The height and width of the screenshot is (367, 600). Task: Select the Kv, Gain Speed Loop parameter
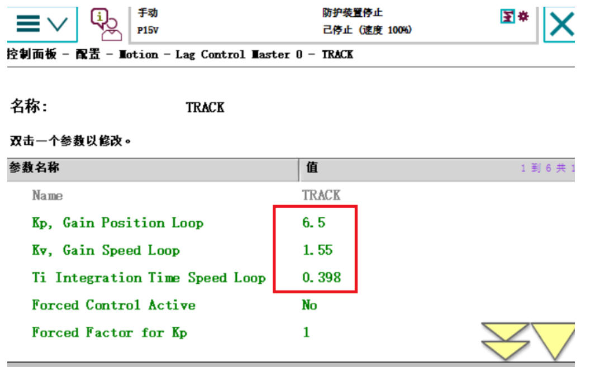click(106, 250)
